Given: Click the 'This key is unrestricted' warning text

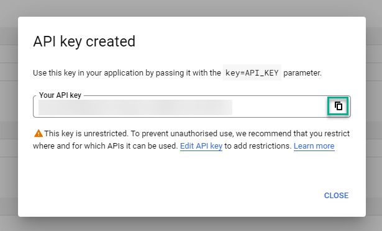Looking at the screenshot, I should coord(86,134).
